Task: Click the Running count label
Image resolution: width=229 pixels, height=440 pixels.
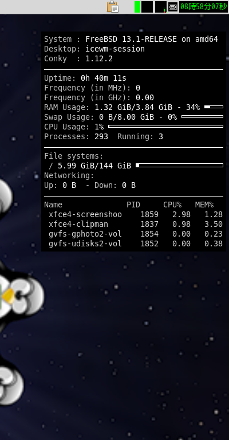Action: point(136,137)
